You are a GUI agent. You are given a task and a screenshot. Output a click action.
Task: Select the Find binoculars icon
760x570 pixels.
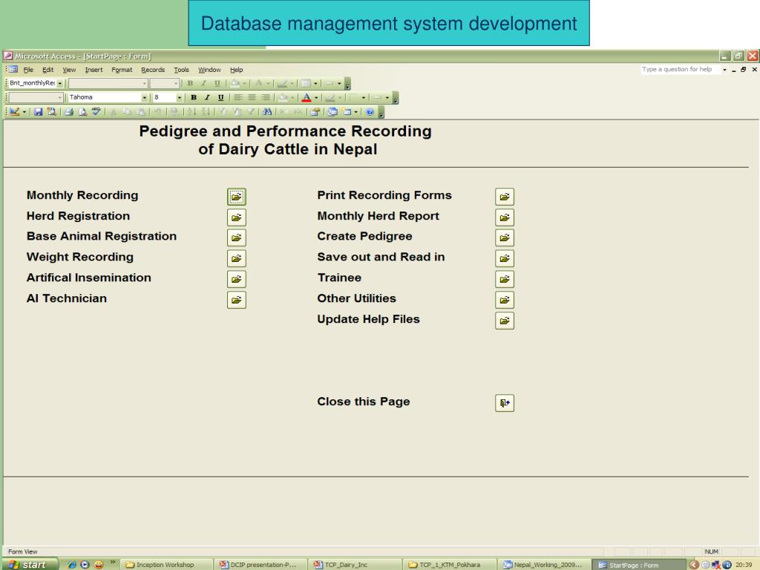click(x=266, y=111)
